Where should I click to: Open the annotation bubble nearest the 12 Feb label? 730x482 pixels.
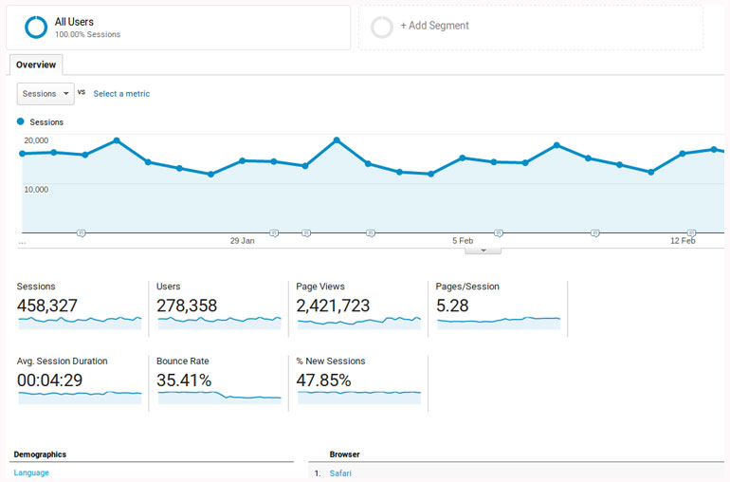pyautogui.click(x=692, y=232)
